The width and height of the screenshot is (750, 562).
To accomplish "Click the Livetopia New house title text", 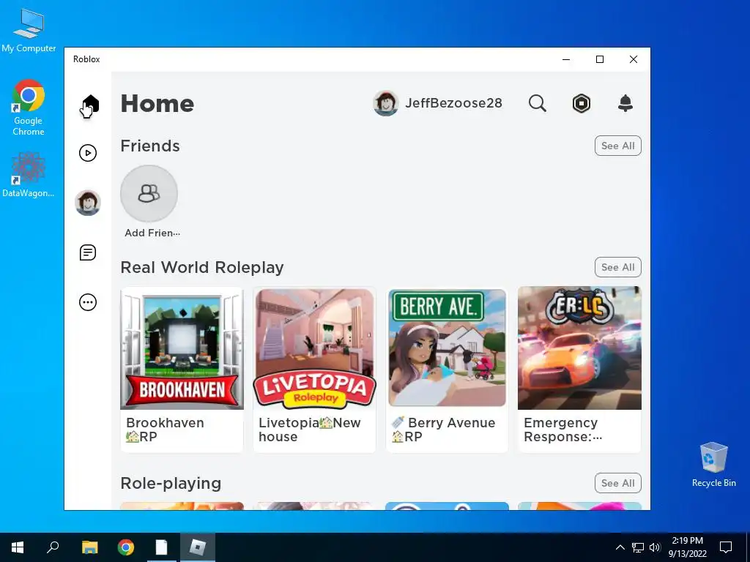I will coord(310,430).
